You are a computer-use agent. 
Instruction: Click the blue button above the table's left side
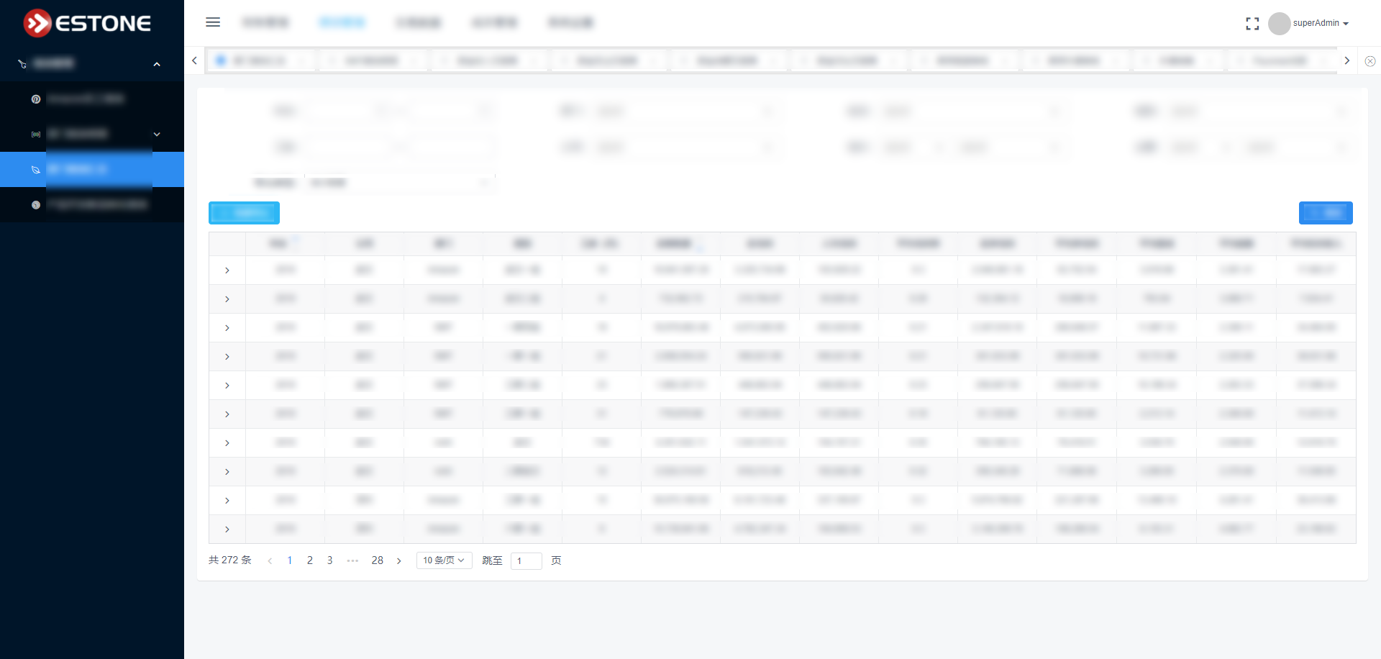pyautogui.click(x=244, y=213)
